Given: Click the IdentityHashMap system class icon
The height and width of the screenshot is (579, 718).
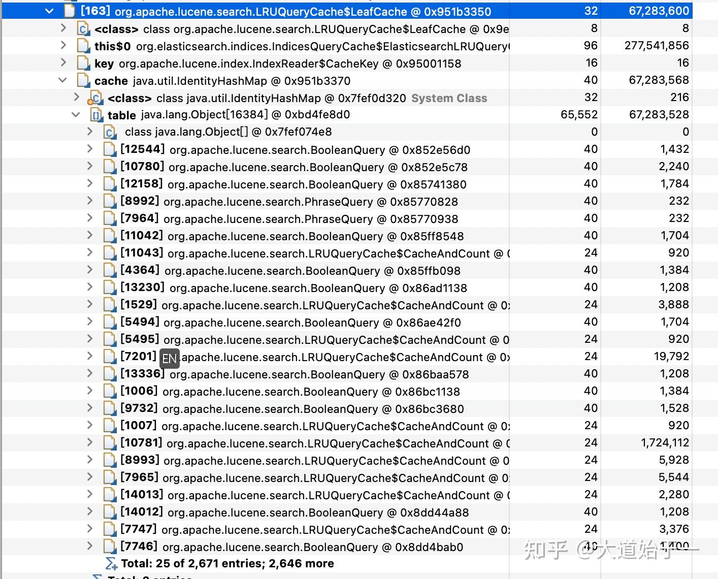Looking at the screenshot, I should 95,98.
